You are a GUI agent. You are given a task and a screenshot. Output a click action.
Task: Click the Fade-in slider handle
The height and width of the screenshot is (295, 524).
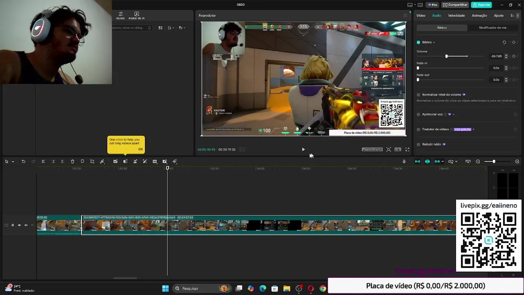tap(418, 68)
